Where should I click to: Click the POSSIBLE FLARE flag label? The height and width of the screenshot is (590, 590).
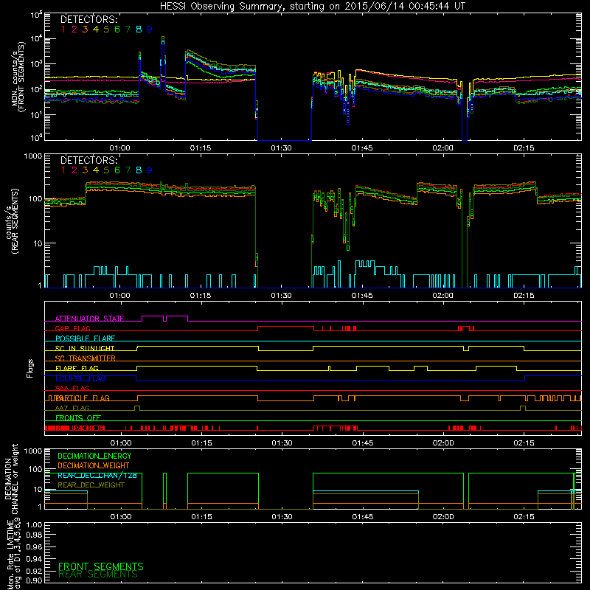click(x=85, y=339)
